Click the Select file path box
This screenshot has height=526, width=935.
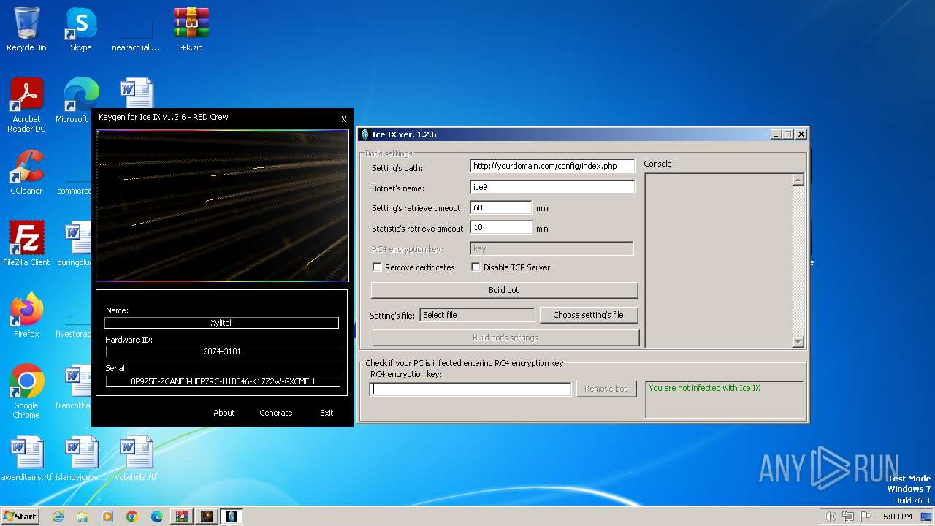477,315
